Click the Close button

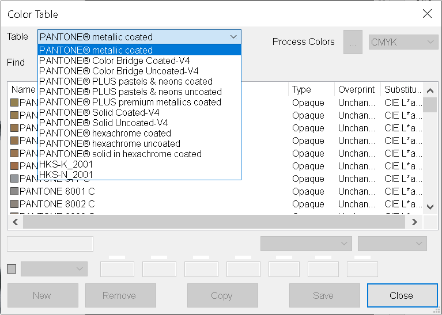pyautogui.click(x=402, y=295)
